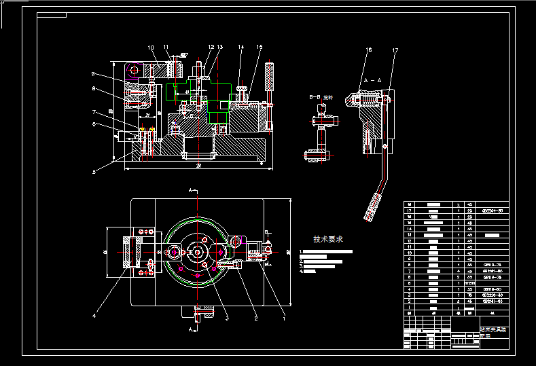
Task: Click the drawing name text in title block
Action: [x=493, y=333]
